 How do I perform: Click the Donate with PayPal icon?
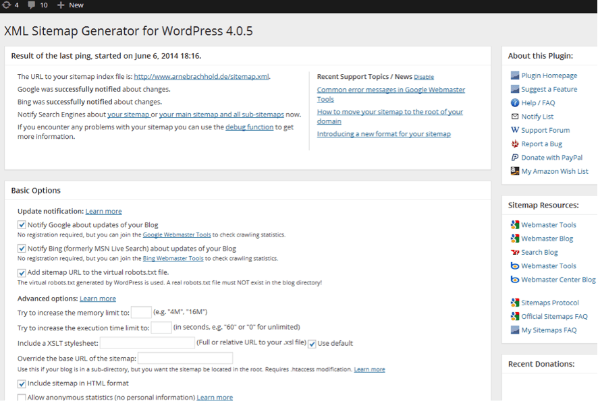click(x=515, y=158)
